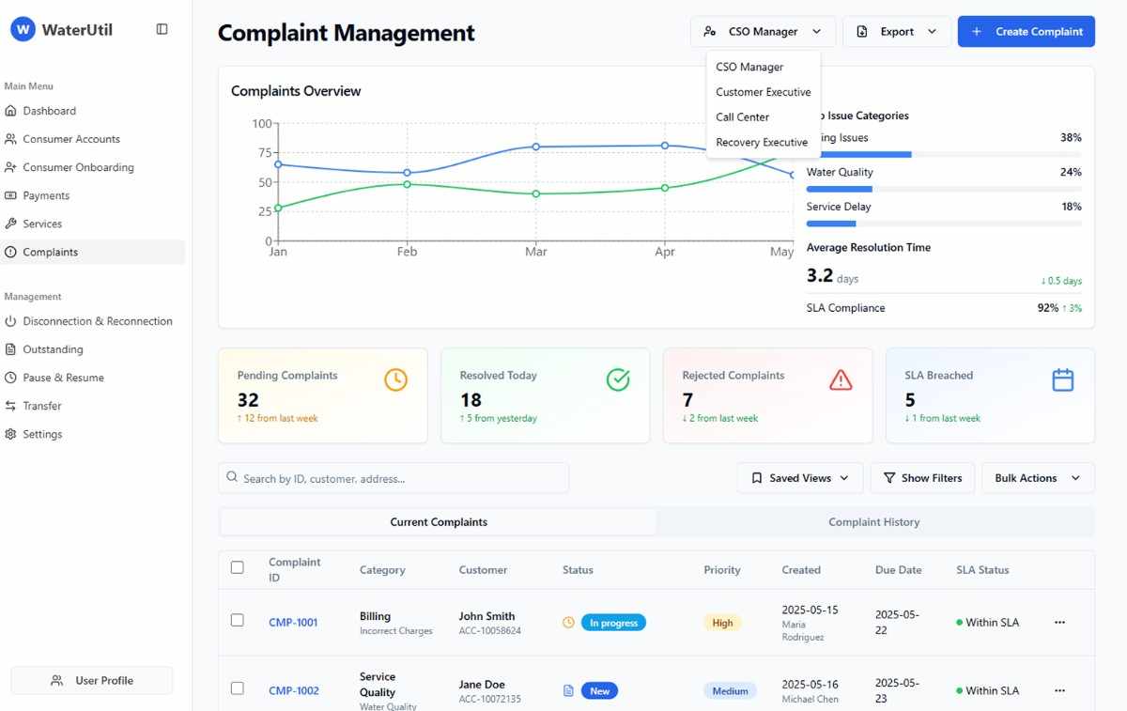The width and height of the screenshot is (1127, 711).
Task: Open the Payments sidebar item
Action: (46, 194)
